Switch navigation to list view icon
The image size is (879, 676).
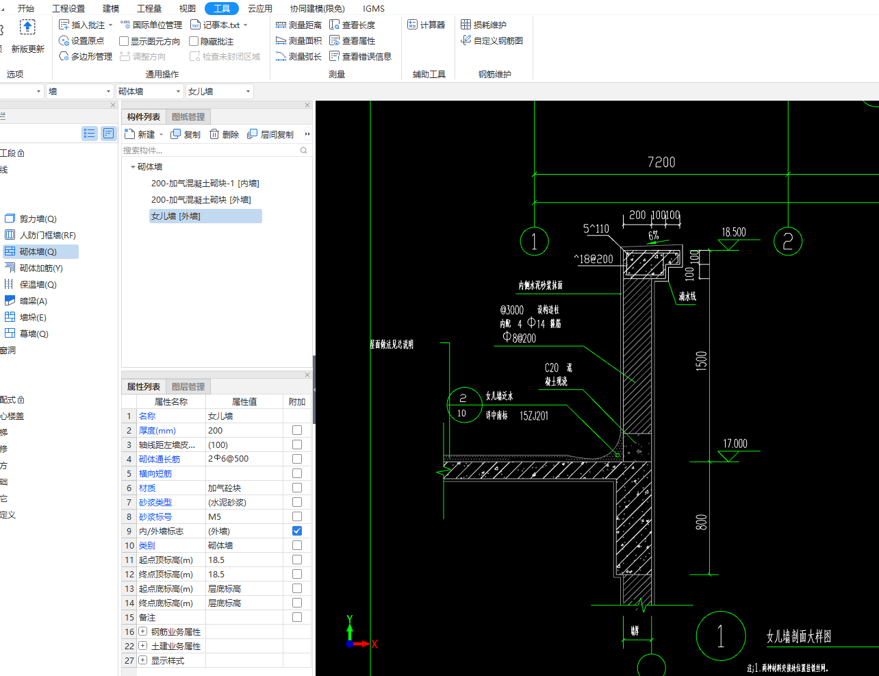(x=90, y=134)
